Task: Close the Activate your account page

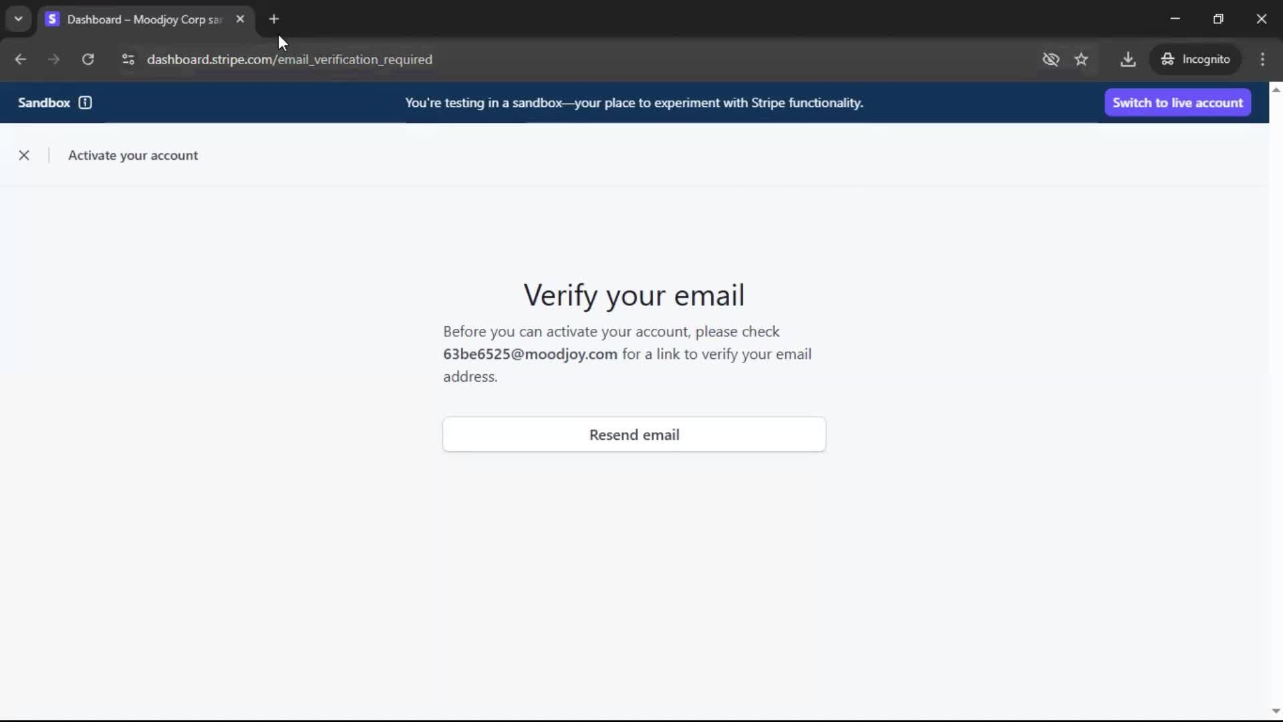Action: coord(24,155)
